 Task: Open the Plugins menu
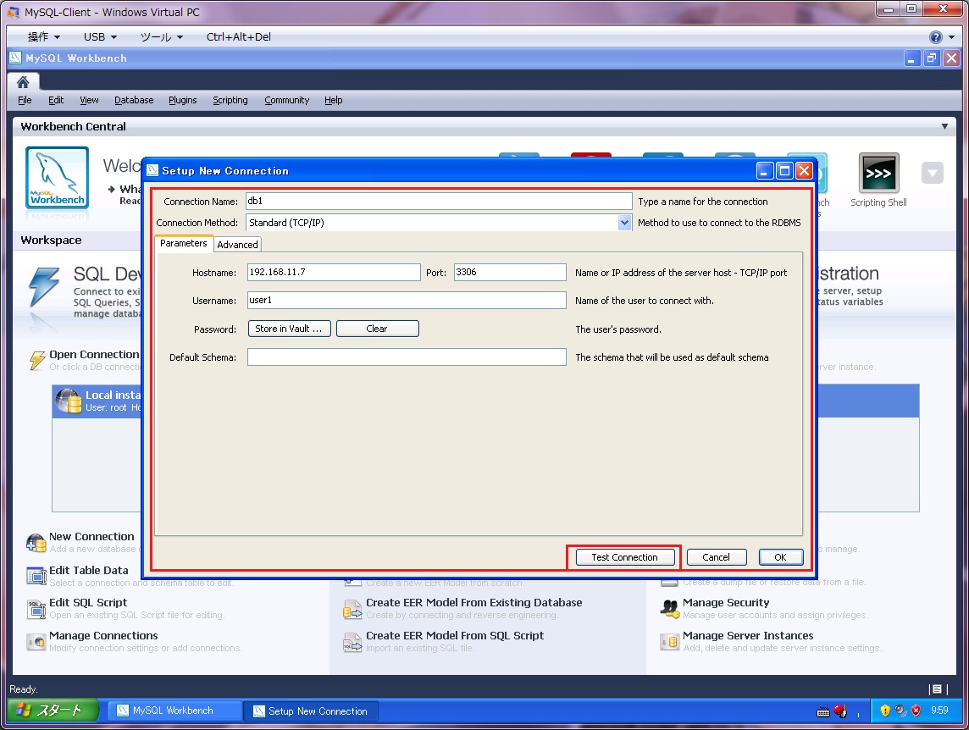[x=182, y=100]
